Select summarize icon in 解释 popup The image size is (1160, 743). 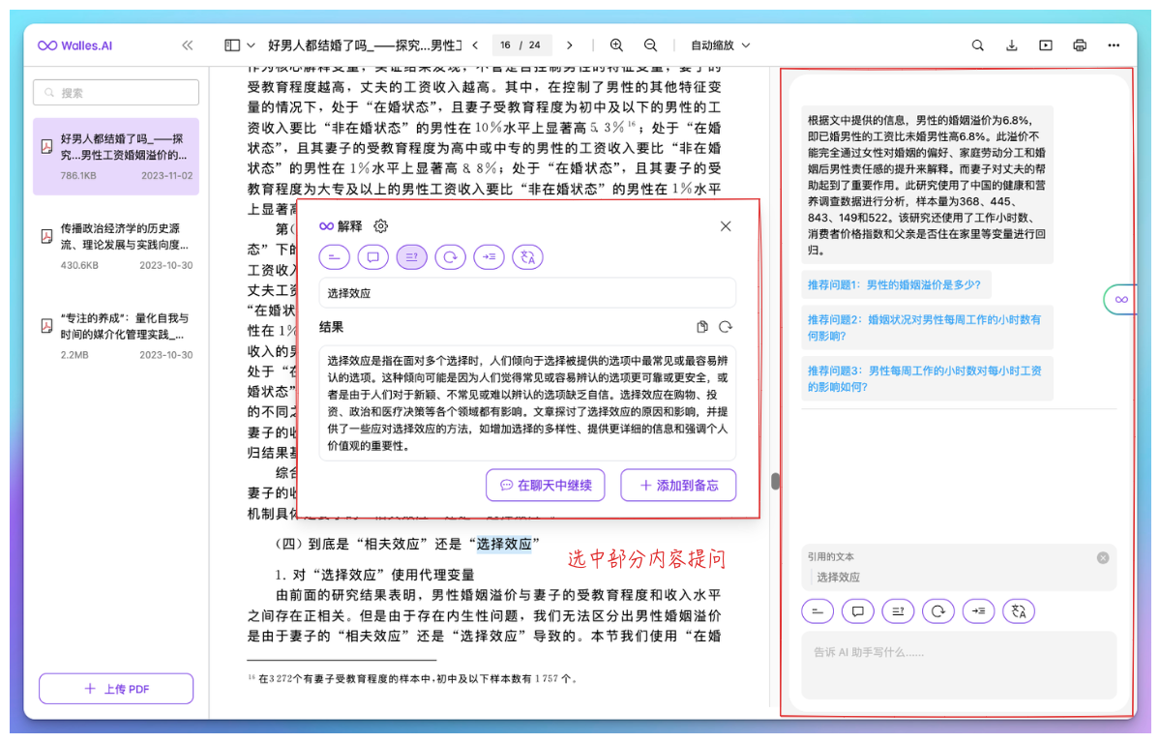pos(335,256)
